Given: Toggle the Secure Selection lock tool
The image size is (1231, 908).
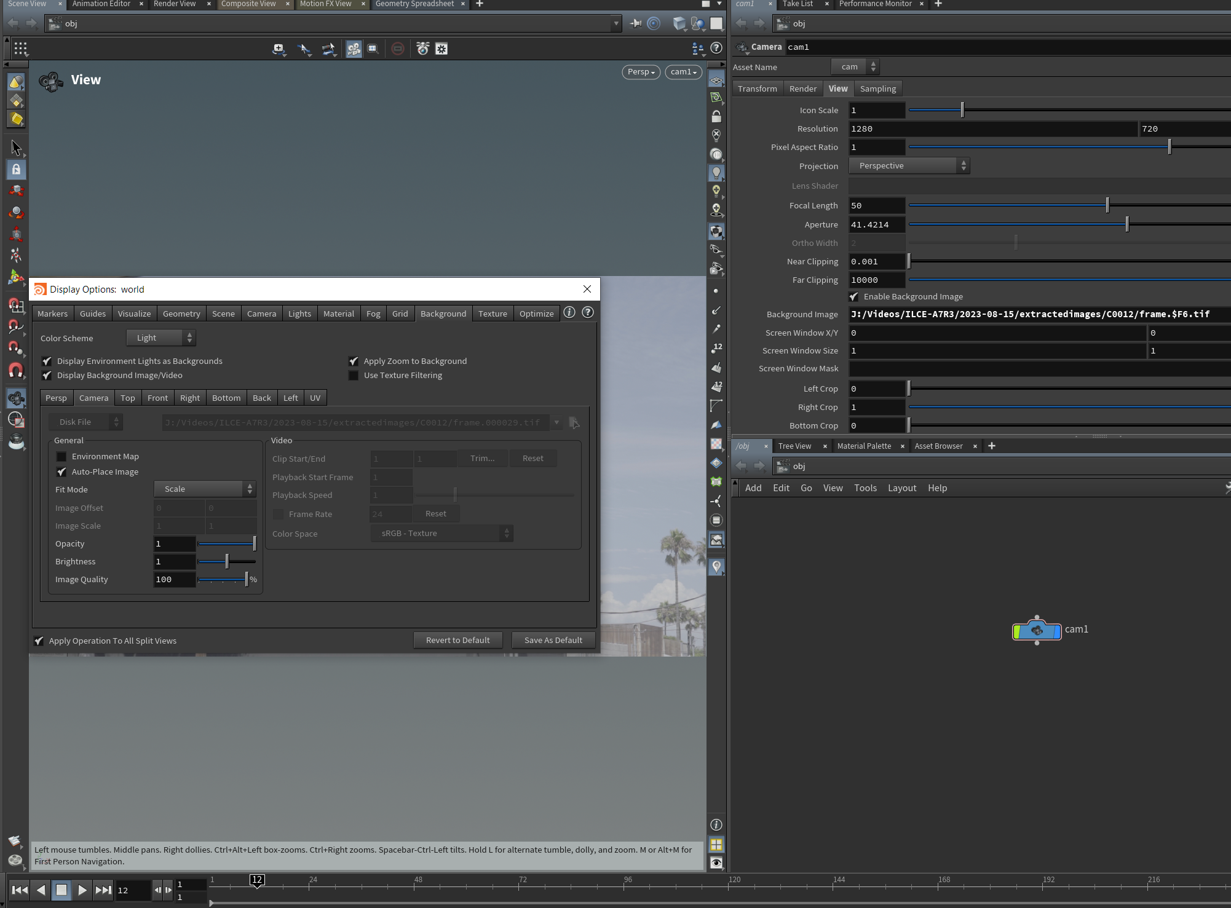Looking at the screenshot, I should coord(16,169).
